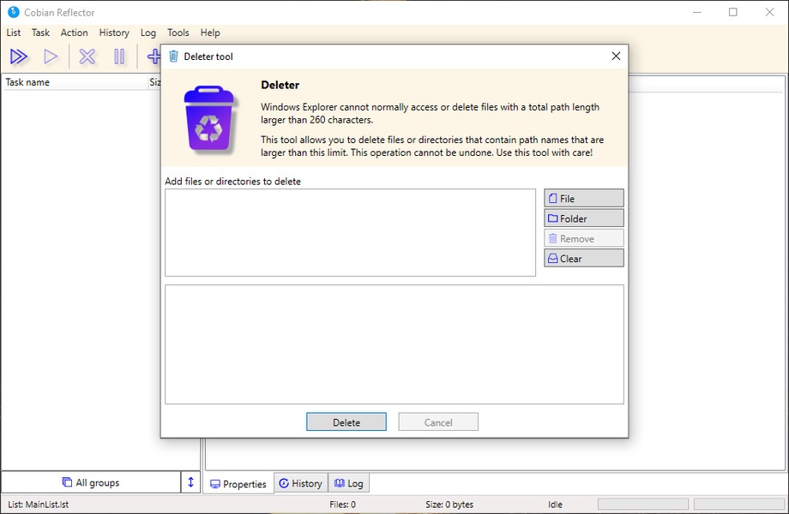Minimize the Cobian Reflector window
Screen dimensions: 789x514
pyautogui.click(x=697, y=12)
